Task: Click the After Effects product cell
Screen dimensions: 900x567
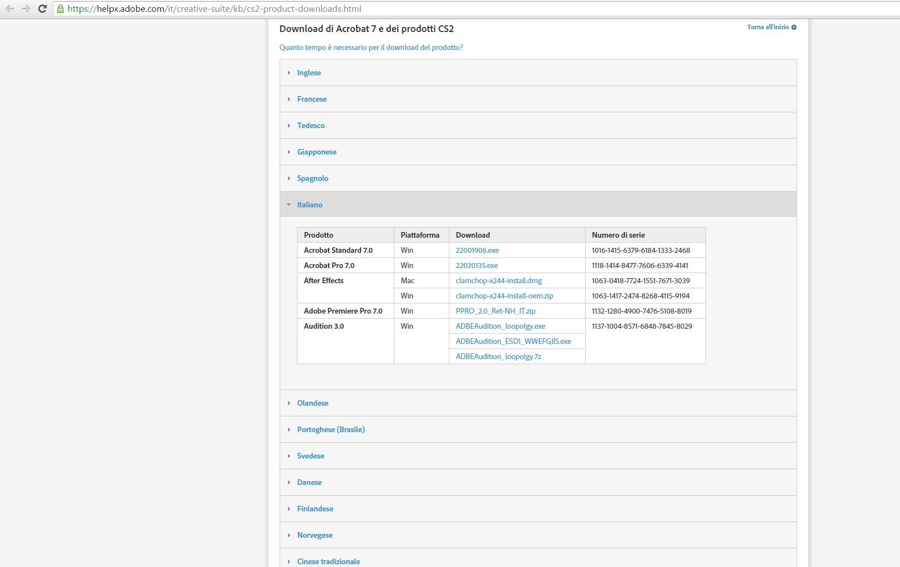Action: (x=345, y=288)
